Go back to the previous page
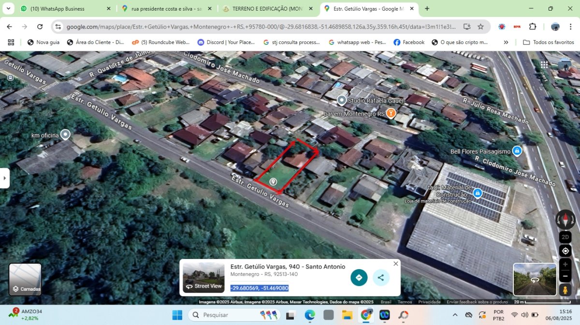 point(10,27)
